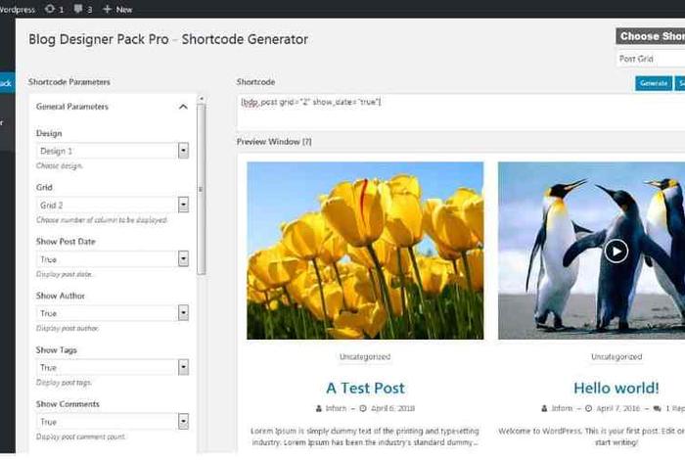This screenshot has width=685, height=460.
Task: Open the A Test Post title link
Action: pyautogui.click(x=365, y=388)
